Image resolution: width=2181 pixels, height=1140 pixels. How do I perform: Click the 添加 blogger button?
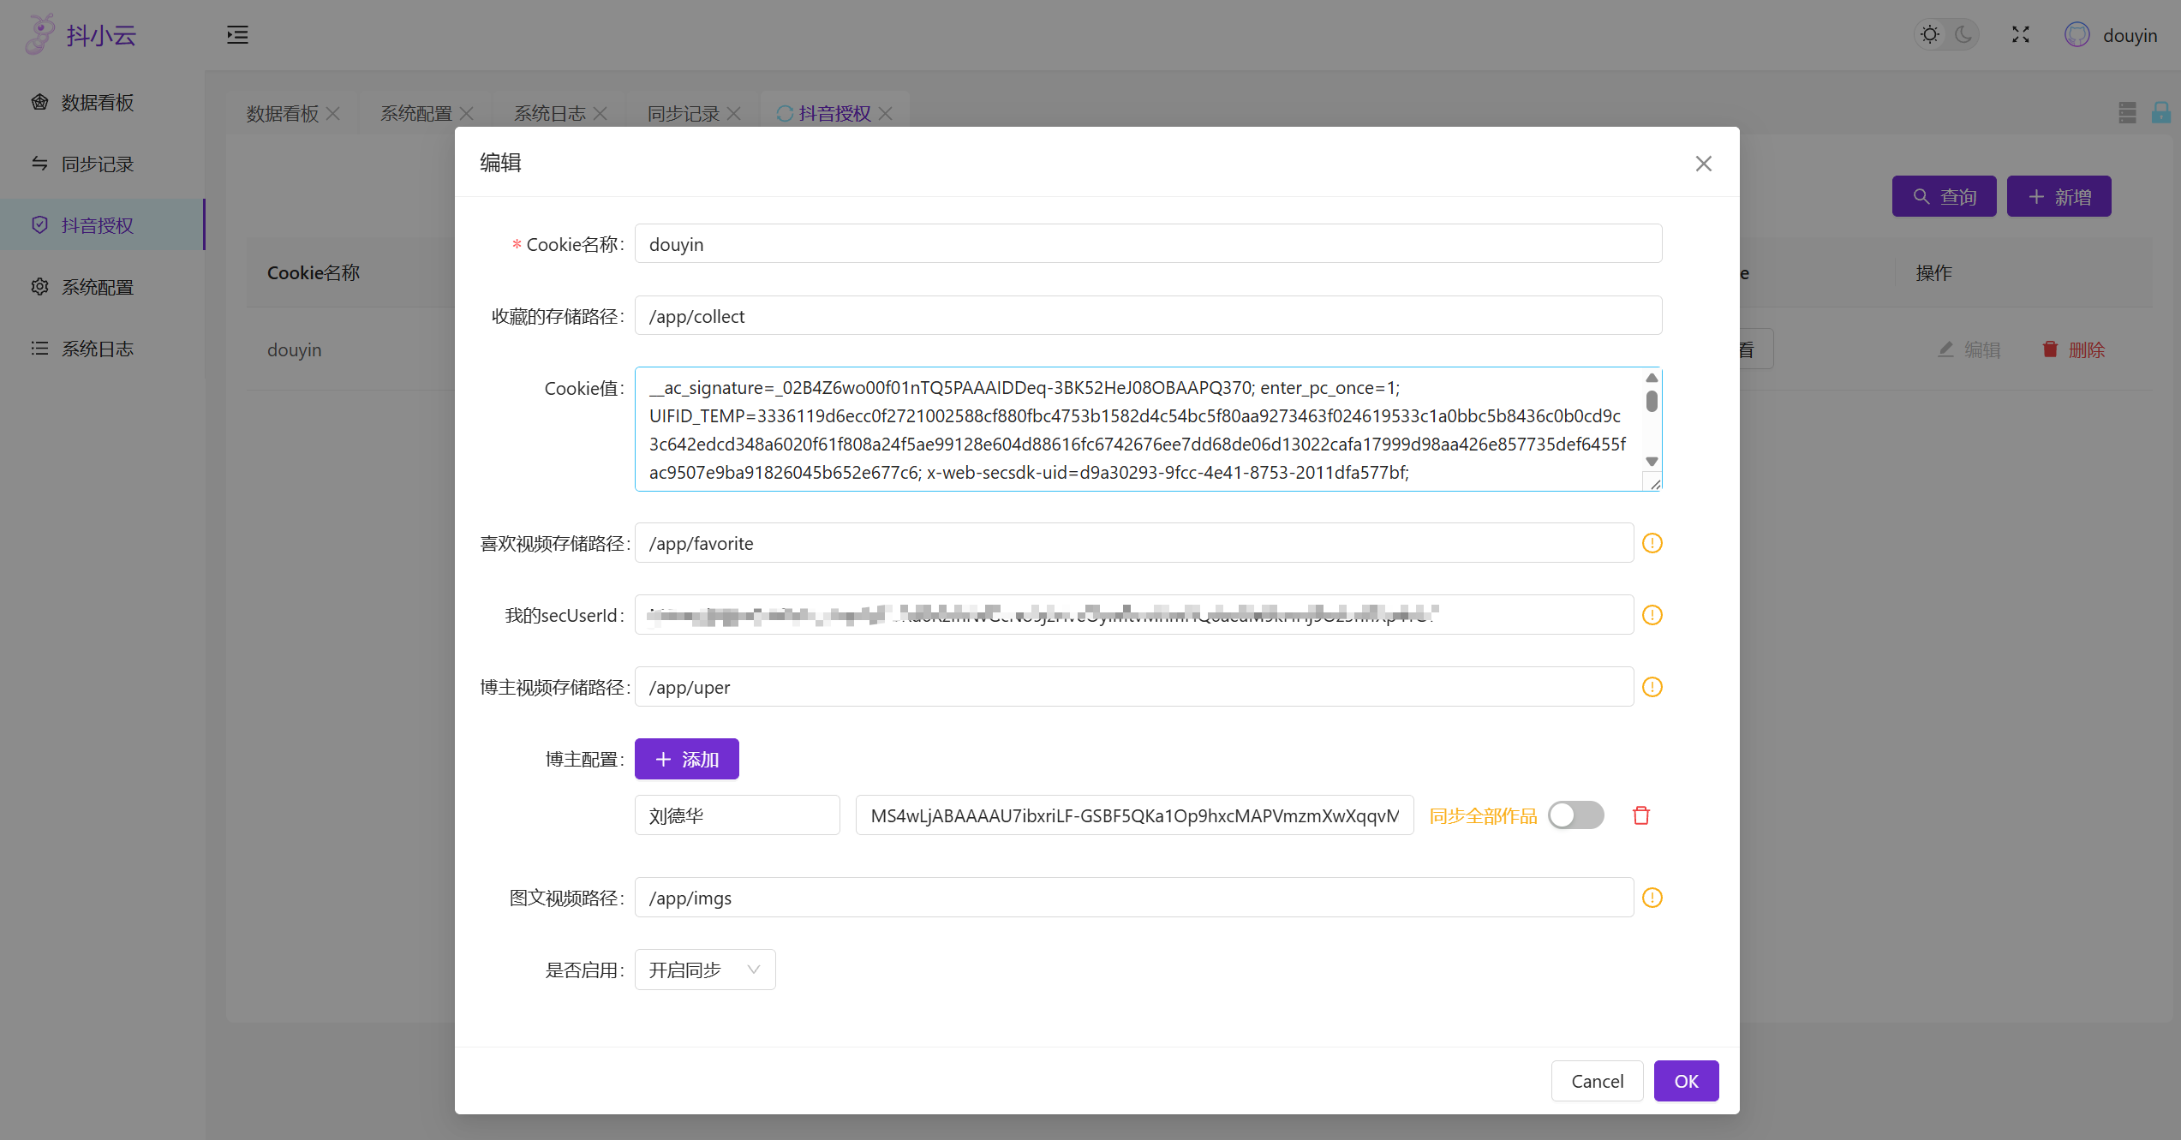(687, 759)
